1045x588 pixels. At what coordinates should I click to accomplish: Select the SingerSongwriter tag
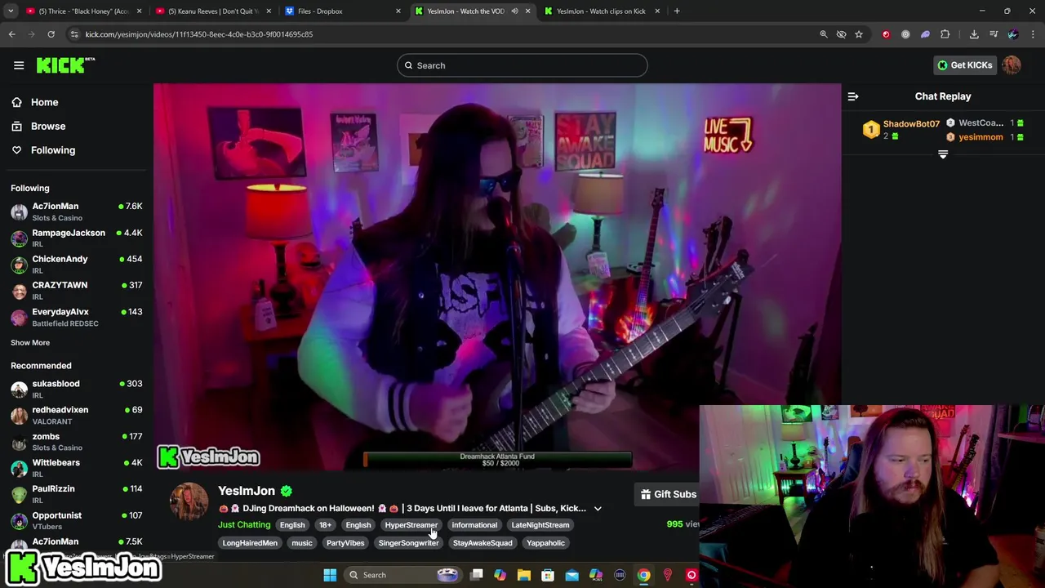click(408, 543)
